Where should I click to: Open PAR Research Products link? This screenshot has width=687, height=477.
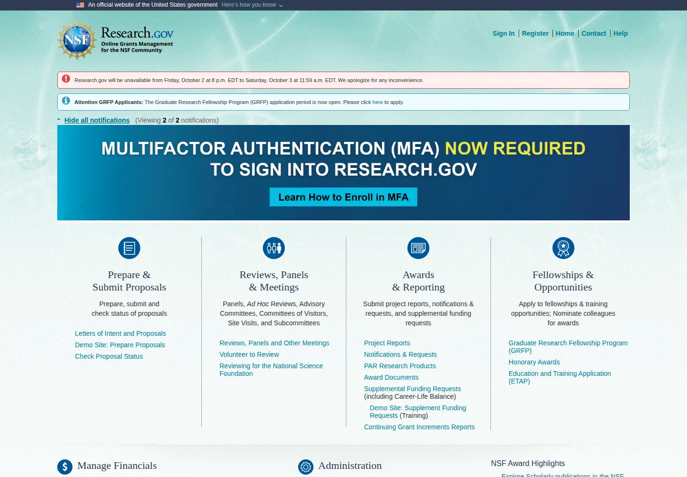click(x=400, y=366)
